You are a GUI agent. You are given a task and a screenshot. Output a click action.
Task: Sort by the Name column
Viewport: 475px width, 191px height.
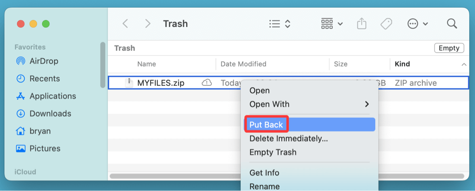[147, 64]
